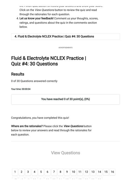Image resolution: width=131 pixels, height=185 pixels.
Task: Jump to question 2
Action: 22,172
